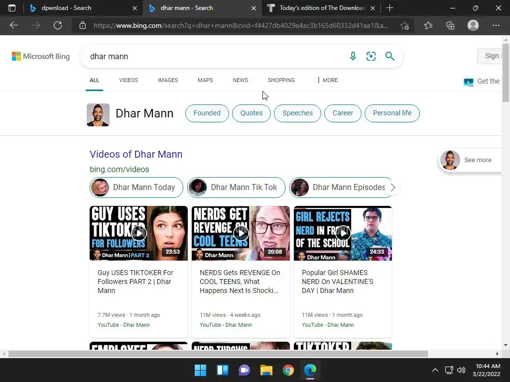510x382 pixels.
Task: Open the browser profile avatar
Action: point(473,25)
